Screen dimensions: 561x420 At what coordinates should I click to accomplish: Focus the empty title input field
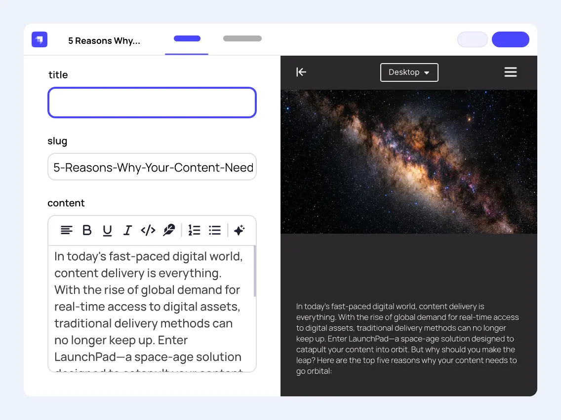tap(152, 103)
